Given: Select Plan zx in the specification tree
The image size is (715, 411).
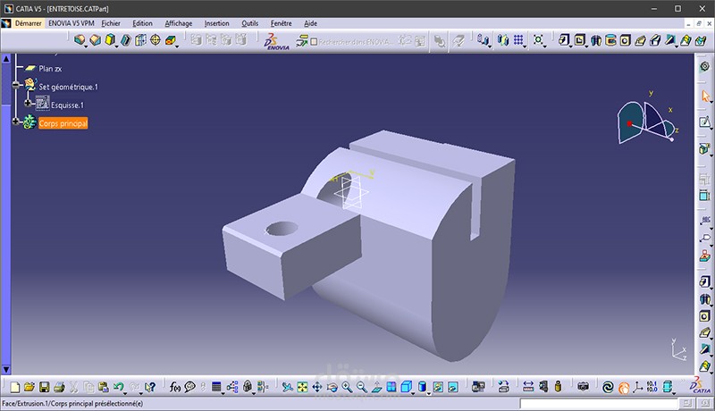Looking at the screenshot, I should point(50,69).
